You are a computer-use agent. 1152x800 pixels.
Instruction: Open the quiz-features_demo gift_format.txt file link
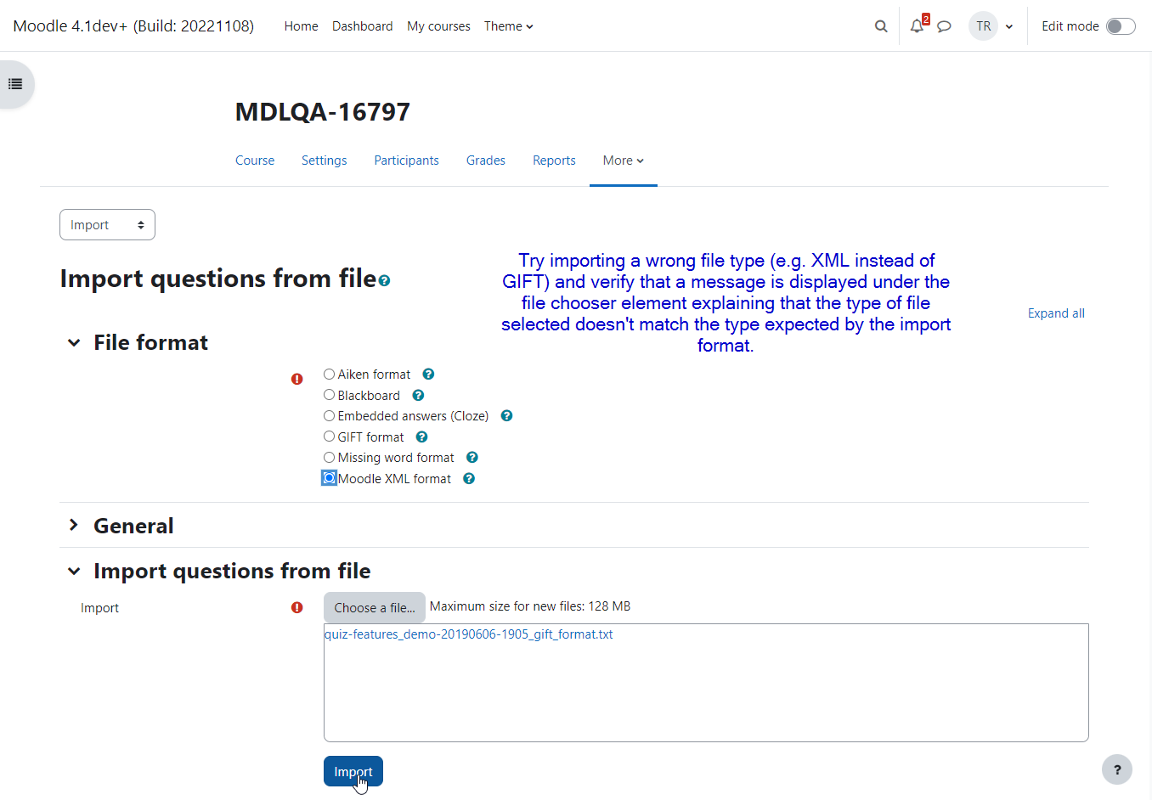pos(468,634)
